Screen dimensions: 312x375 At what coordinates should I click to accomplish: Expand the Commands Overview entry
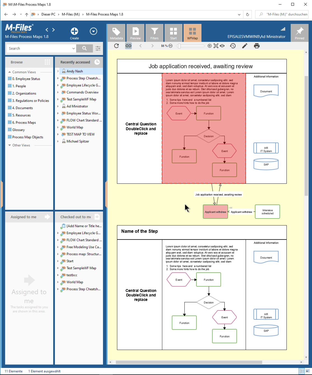[58, 92]
